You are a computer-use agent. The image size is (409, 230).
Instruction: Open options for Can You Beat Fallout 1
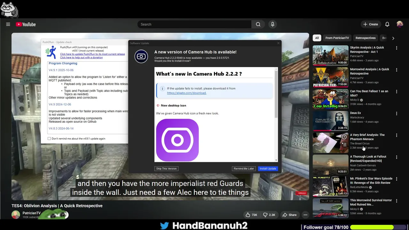[x=397, y=92]
